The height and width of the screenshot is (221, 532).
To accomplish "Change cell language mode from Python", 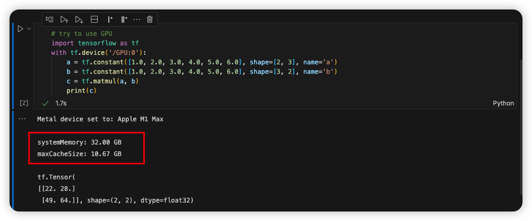I will 503,103.
